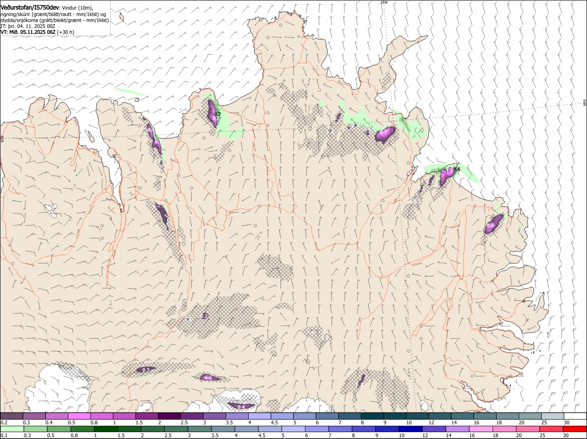This screenshot has width=587, height=439.
Task: Select the 2.5 swatch in the green legend row
Action: 176,429
